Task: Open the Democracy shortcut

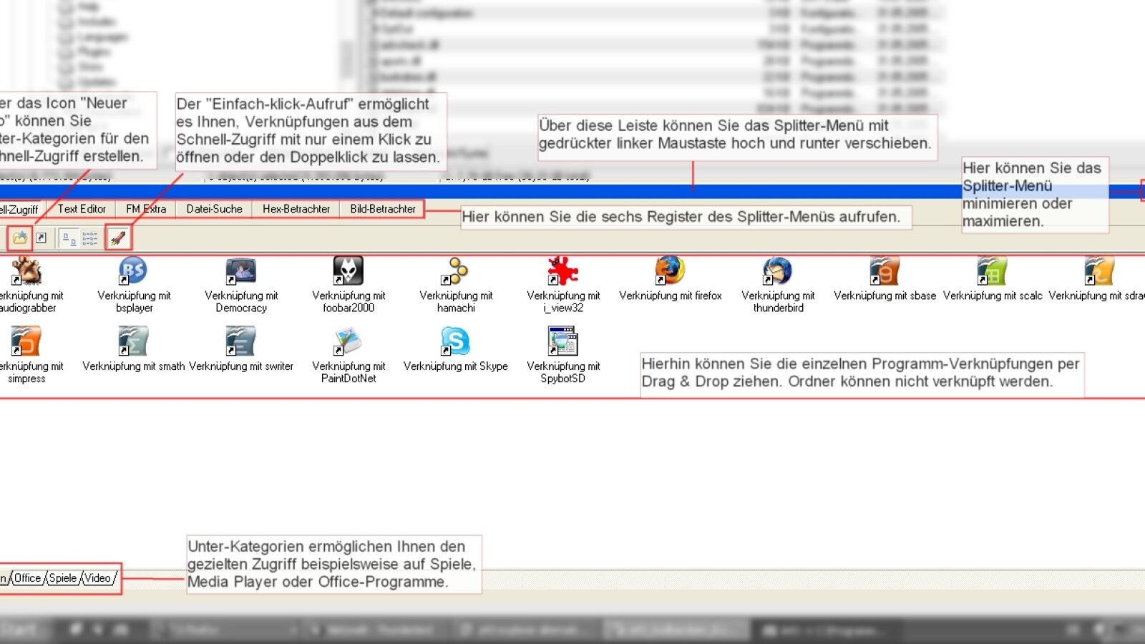Action: [240, 272]
